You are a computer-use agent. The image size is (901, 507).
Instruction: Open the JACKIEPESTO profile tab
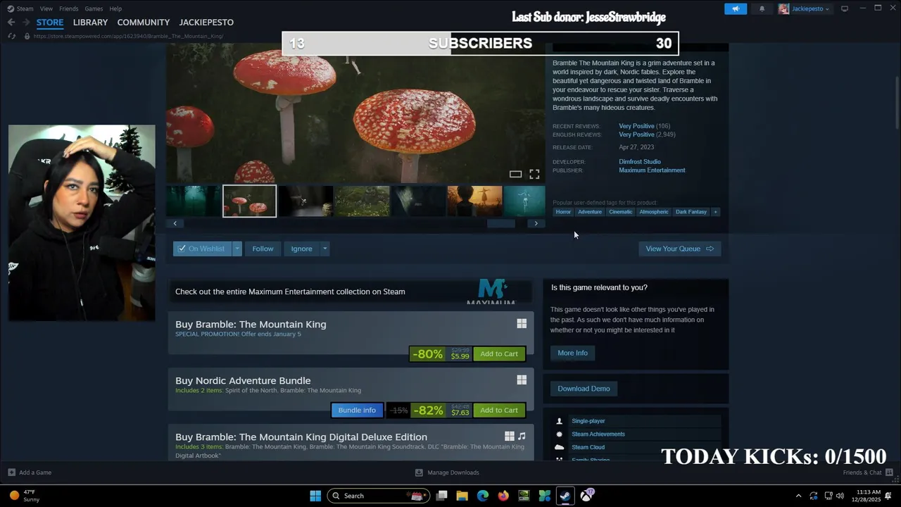(206, 23)
